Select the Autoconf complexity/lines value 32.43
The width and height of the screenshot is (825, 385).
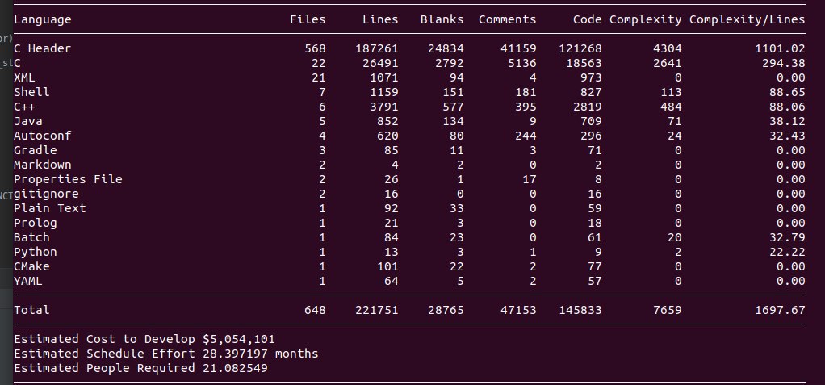787,136
